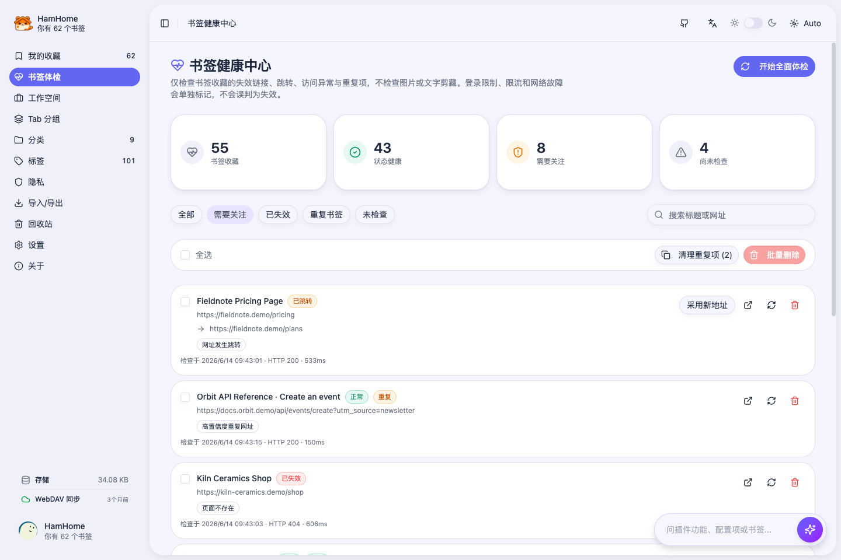Focus the 搜索标题或网址 search field

tap(731, 215)
